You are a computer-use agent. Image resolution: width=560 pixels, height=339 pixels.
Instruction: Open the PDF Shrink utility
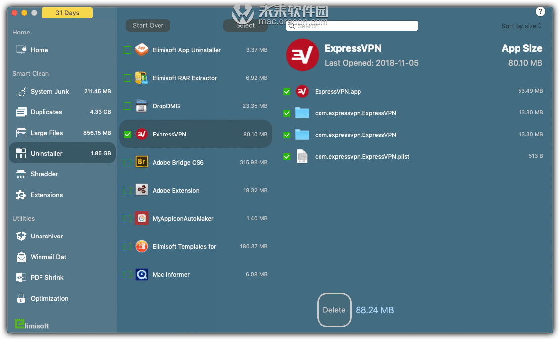62,278
